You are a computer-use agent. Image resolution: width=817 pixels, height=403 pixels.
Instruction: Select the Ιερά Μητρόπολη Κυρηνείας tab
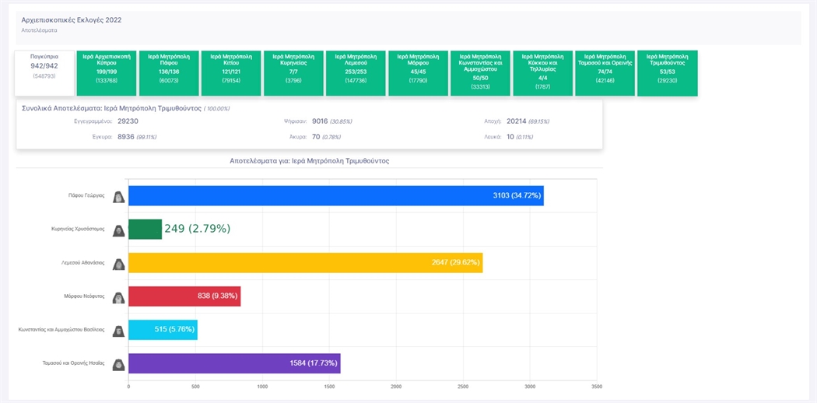[x=293, y=73]
